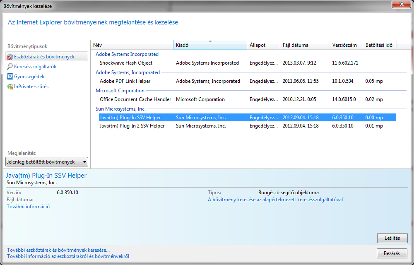Screen dimensions: 414x265
Task: Collapse the Adobe Systems, Incorporated group
Action: [128, 72]
